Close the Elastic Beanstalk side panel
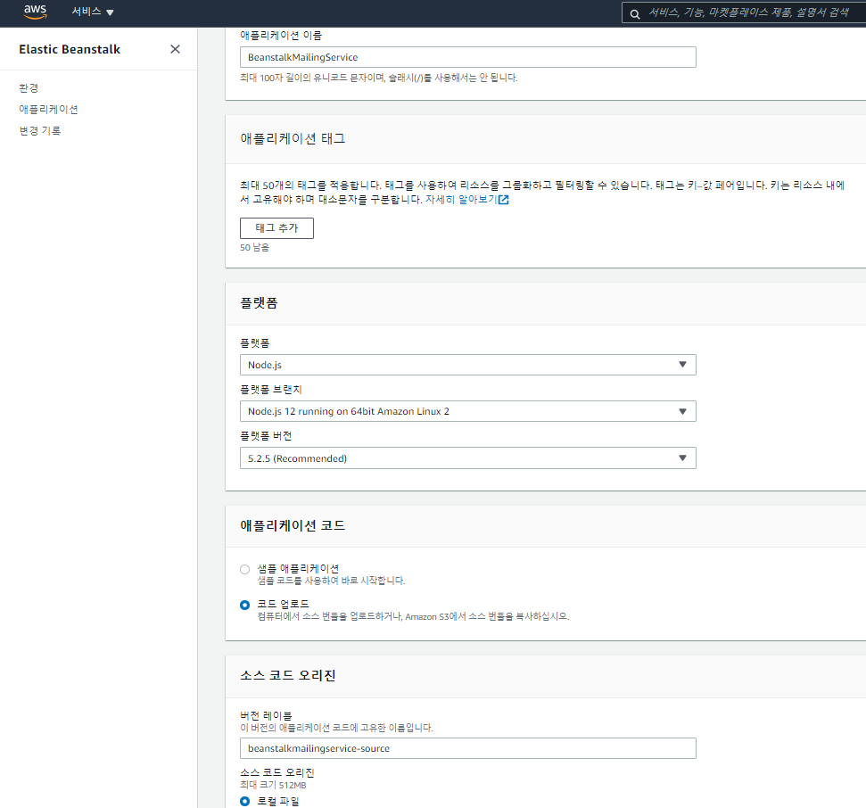Image resolution: width=866 pixels, height=808 pixels. (175, 49)
